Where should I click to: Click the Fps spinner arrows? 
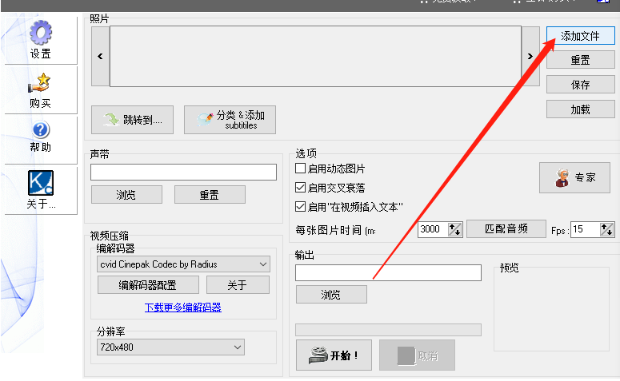point(606,229)
